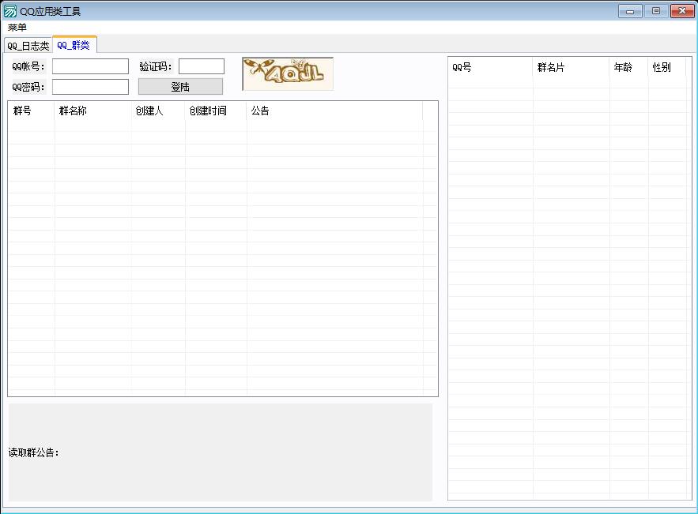Click the QQ密码 label

coord(28,87)
